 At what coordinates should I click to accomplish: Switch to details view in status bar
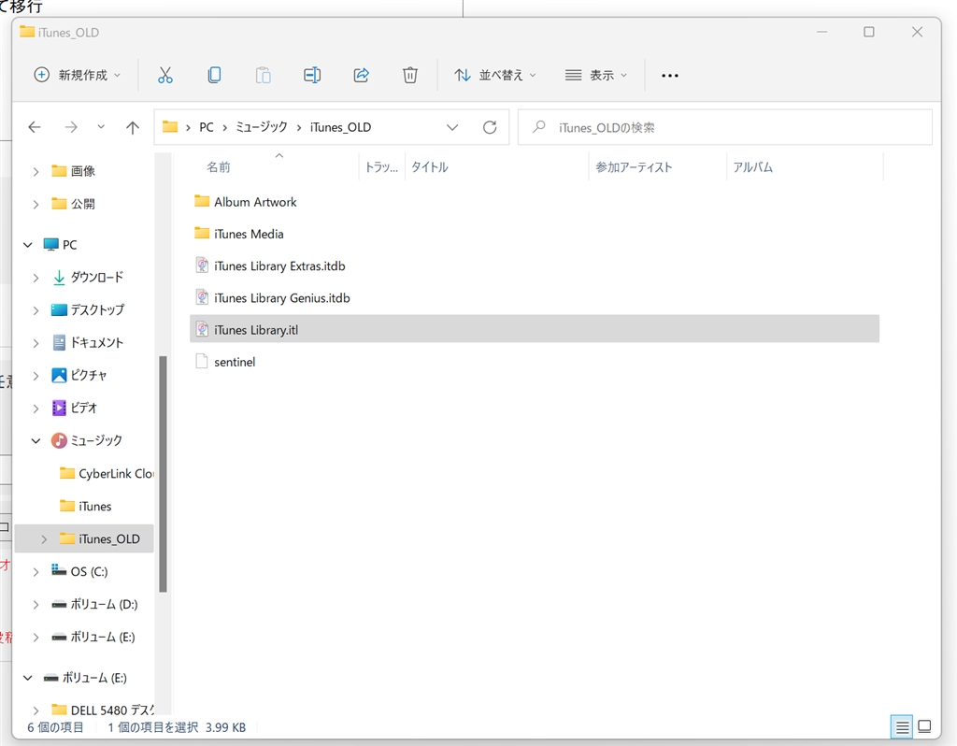pos(902,726)
